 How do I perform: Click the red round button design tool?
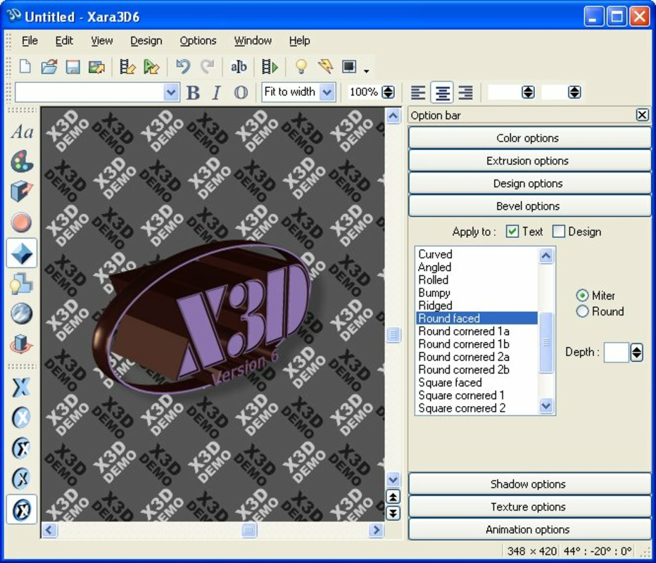click(x=22, y=222)
